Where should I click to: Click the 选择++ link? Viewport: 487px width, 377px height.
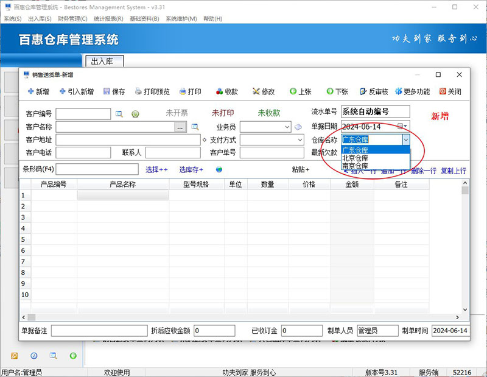pos(156,170)
